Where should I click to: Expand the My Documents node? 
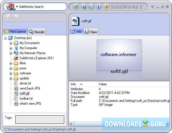click(11, 43)
